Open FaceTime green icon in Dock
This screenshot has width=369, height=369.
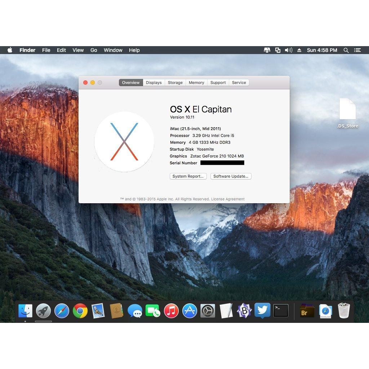pos(153,311)
